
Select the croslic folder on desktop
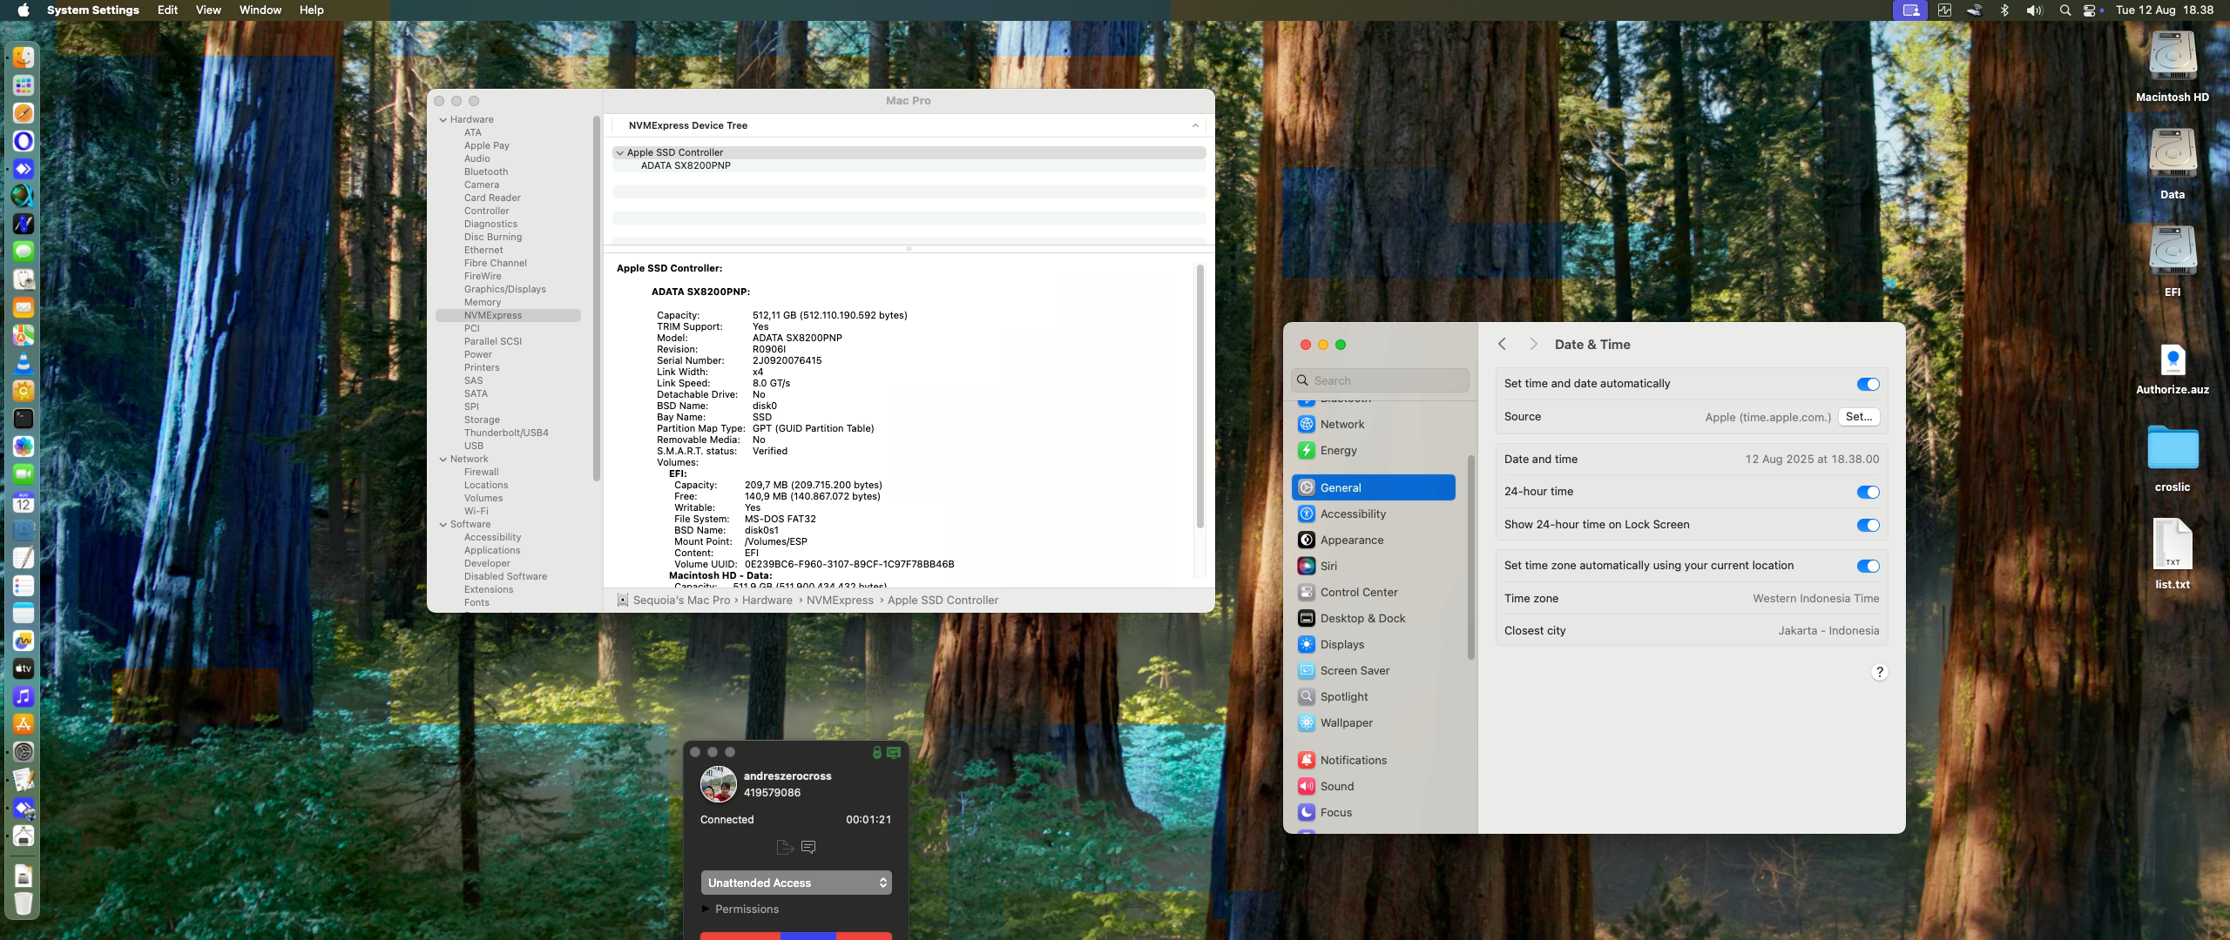(2173, 458)
